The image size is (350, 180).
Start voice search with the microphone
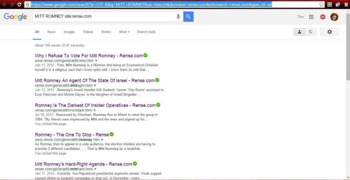pyautogui.click(x=178, y=17)
